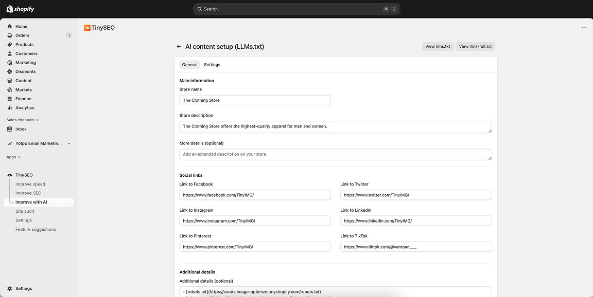This screenshot has height=297, width=593.
Task: Open Orders via its inbox icon
Action: [x=10, y=35]
